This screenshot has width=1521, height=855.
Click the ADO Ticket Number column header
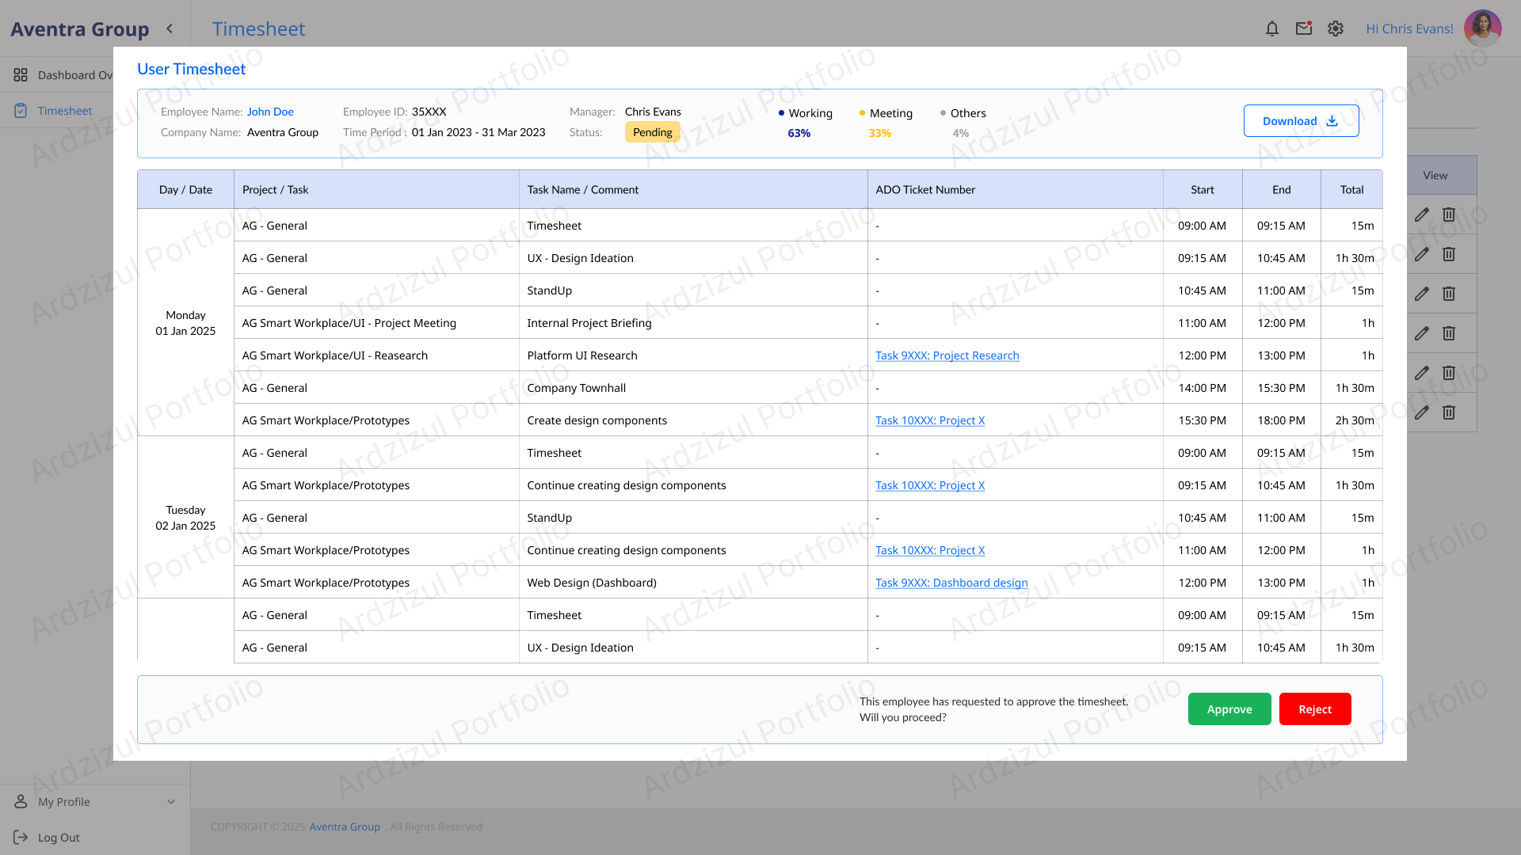tap(1015, 190)
